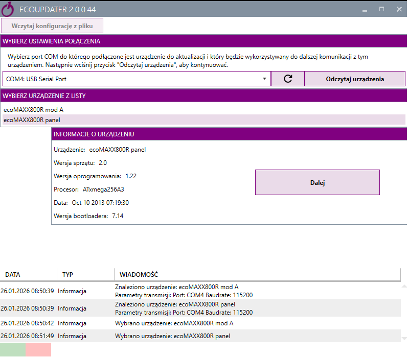Select log row 'Znaleziono urządzenie: ecoMAXX800R panel'
408x357 pixels.
[x=200, y=308]
